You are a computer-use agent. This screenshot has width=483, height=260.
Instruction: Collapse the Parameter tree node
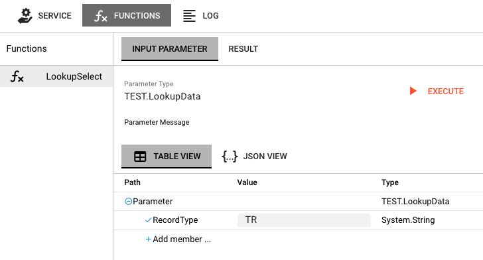click(x=128, y=202)
